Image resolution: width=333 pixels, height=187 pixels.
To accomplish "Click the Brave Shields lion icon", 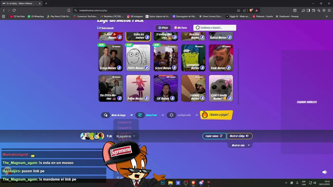I will click(251, 10).
